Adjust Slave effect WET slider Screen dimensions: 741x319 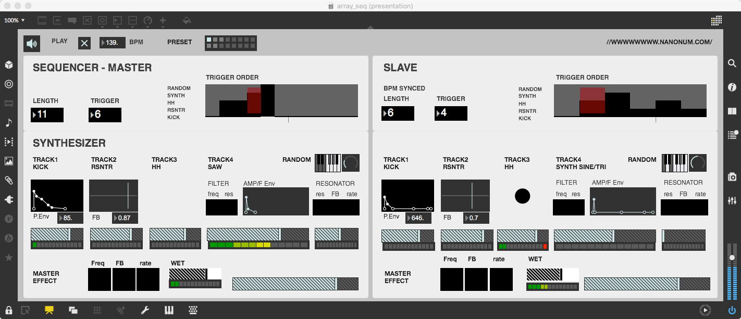pos(553,274)
